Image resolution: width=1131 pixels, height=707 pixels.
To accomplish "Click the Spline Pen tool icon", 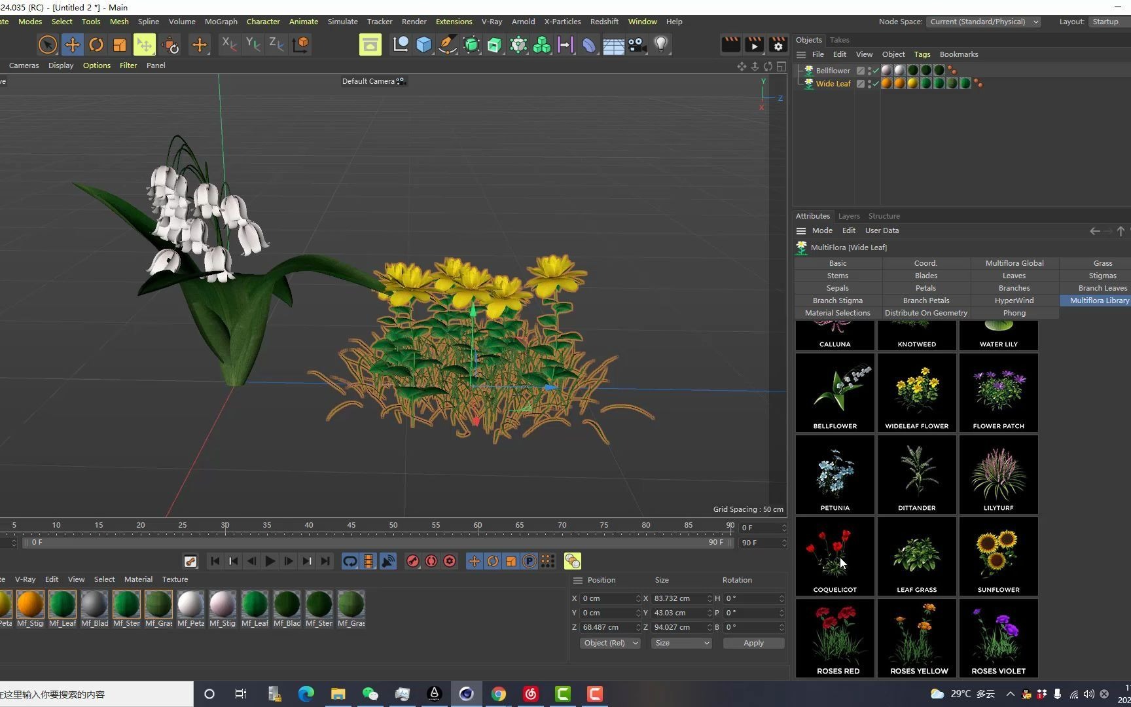I will point(448,45).
